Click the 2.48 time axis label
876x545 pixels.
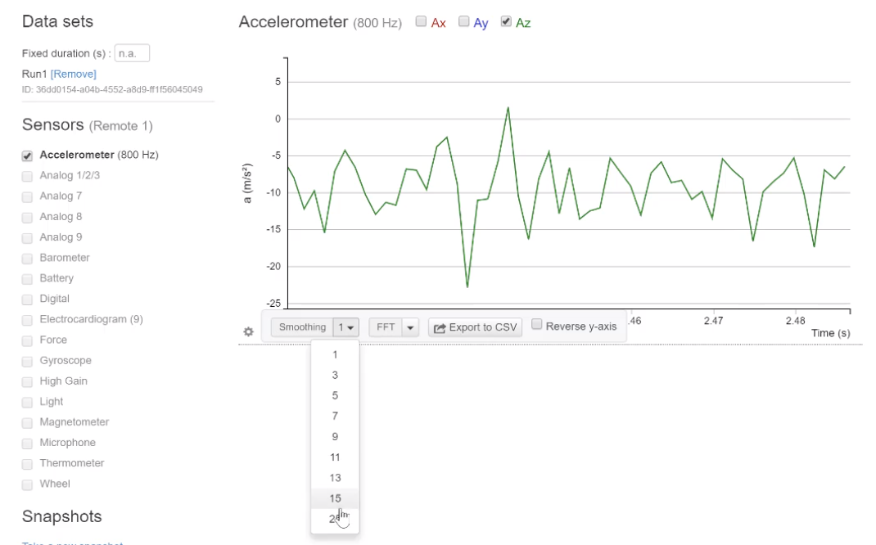(x=795, y=321)
